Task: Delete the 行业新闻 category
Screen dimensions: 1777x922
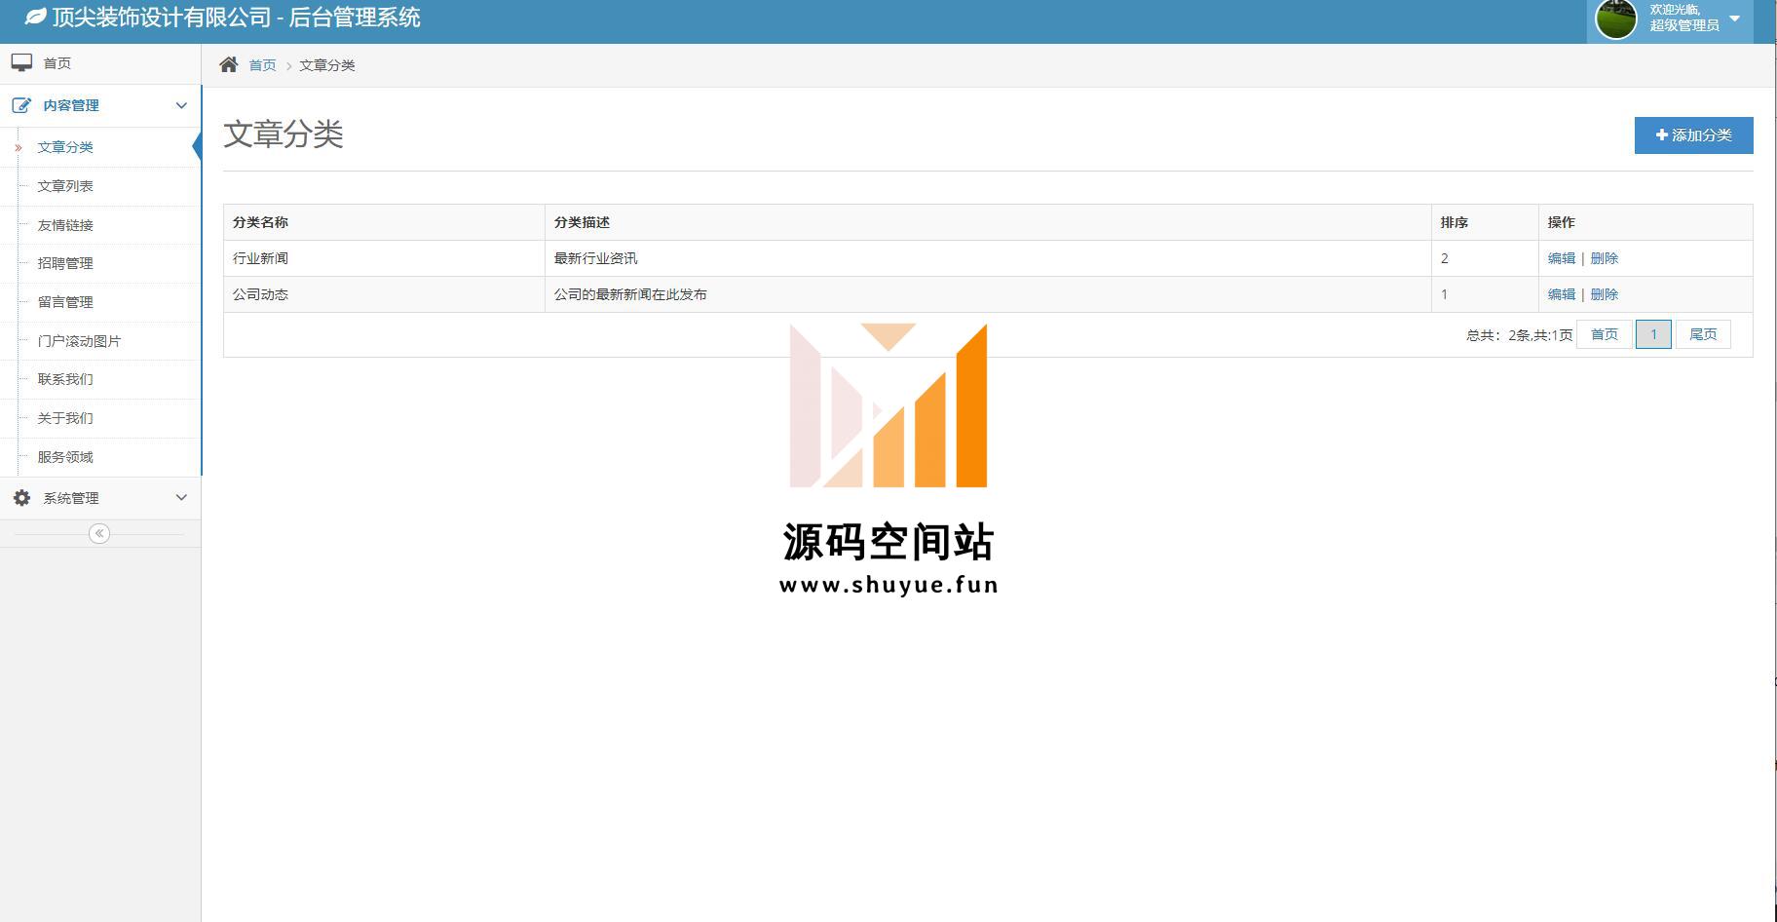Action: click(1604, 258)
